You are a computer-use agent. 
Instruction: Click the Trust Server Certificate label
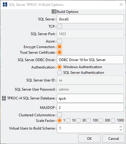[x=38, y=53]
